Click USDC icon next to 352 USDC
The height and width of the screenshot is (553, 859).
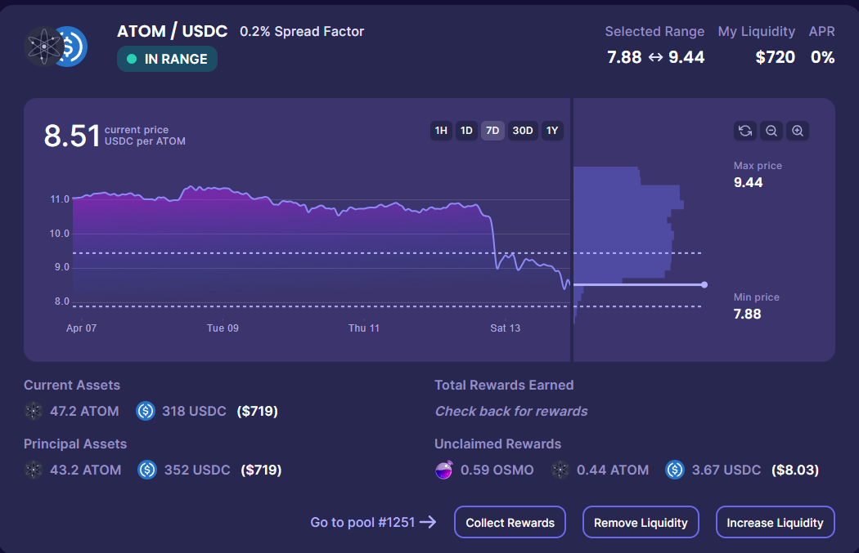(147, 470)
